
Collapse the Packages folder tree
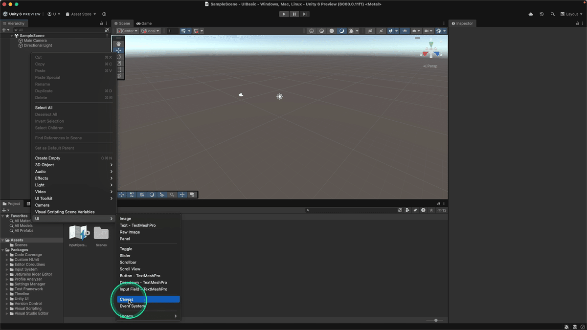pyautogui.click(x=3, y=250)
